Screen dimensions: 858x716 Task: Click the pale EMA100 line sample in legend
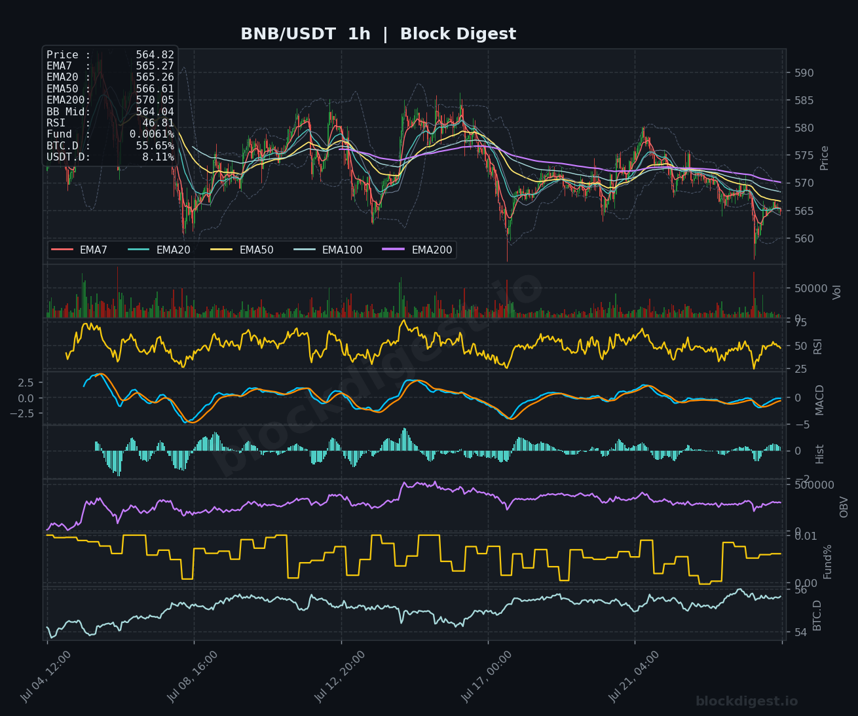coord(305,250)
